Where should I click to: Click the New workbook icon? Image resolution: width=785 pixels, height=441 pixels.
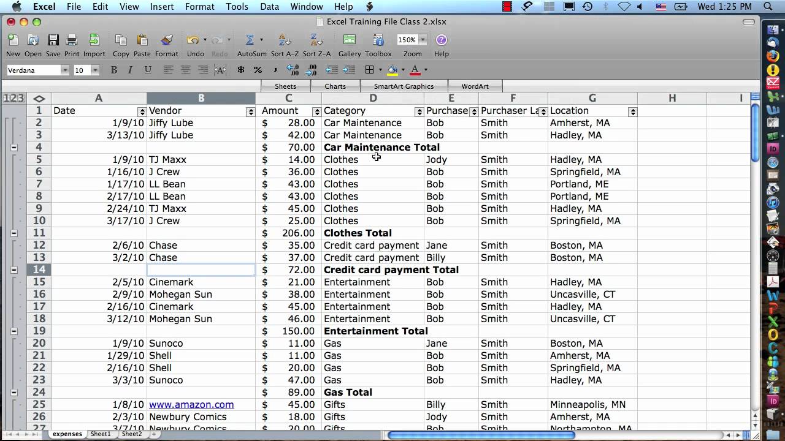coord(13,40)
